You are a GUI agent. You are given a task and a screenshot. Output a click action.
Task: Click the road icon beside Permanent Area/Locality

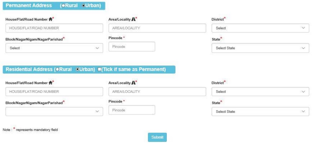coord(133,19)
